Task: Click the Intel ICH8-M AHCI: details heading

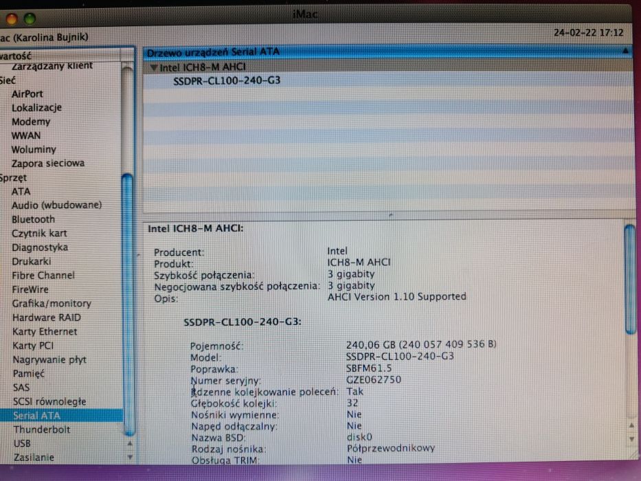Action: 195,229
